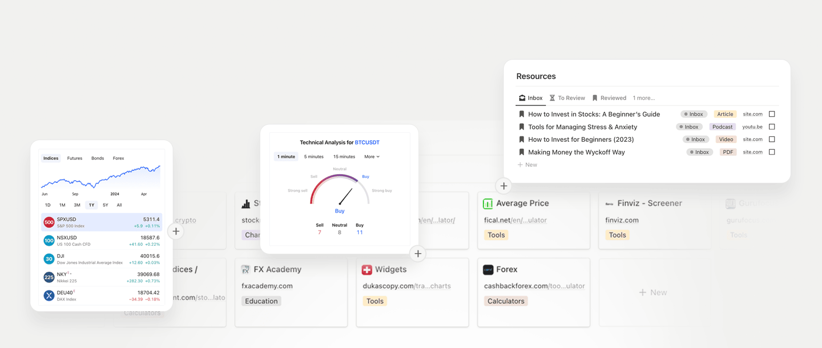Select the NSXUSD row in the indices list
The image size is (822, 348).
[x=101, y=240]
